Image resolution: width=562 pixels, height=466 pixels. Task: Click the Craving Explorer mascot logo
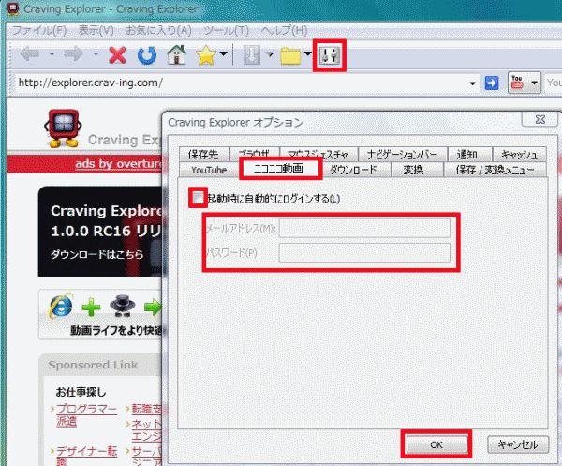(x=63, y=128)
